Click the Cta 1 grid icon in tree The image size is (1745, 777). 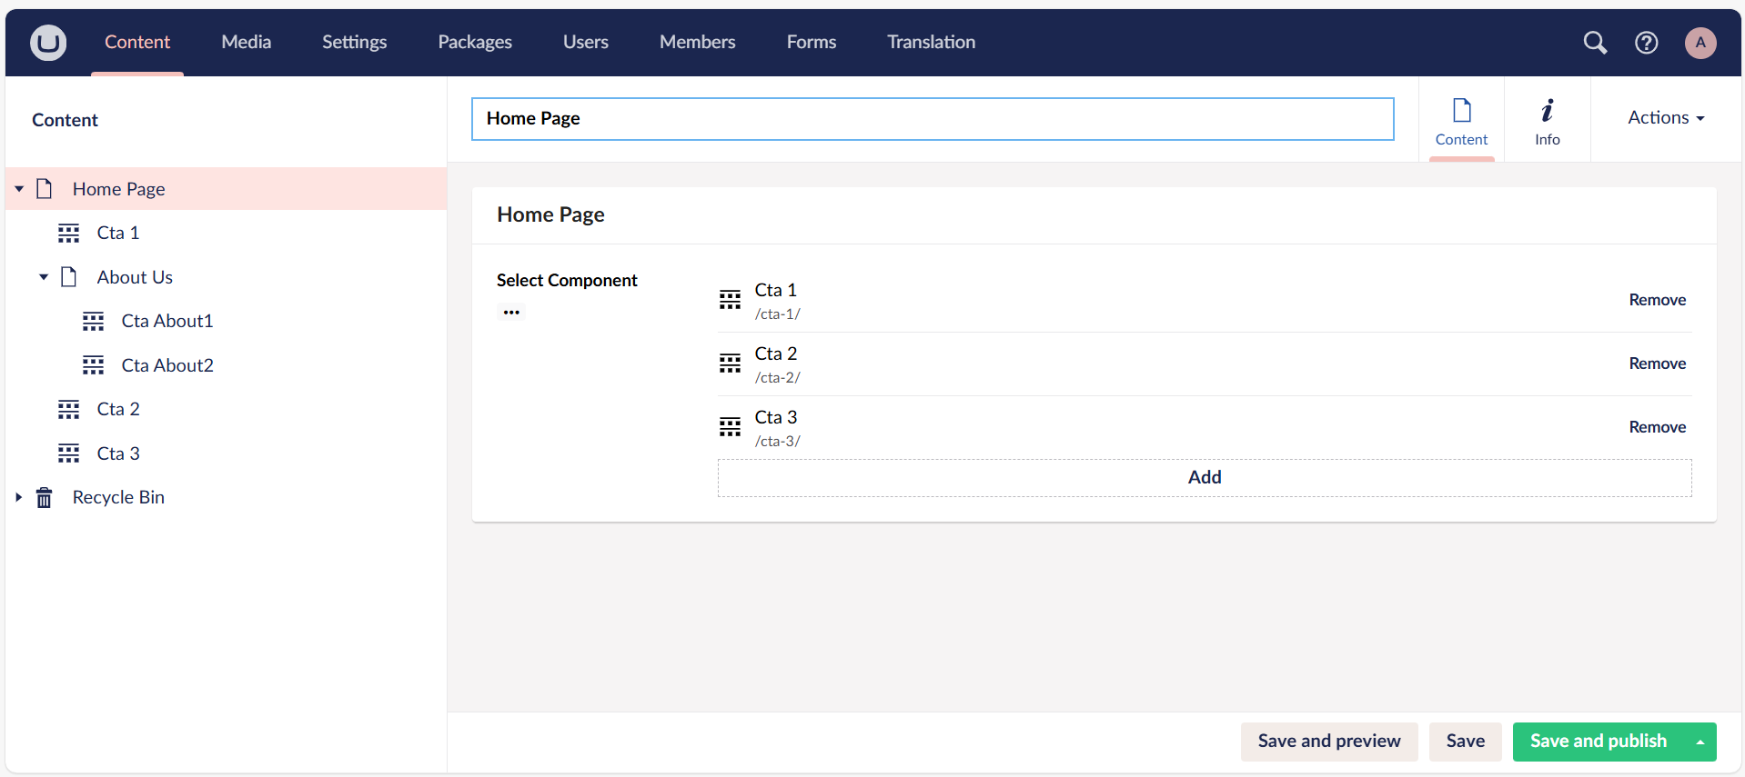[68, 234]
